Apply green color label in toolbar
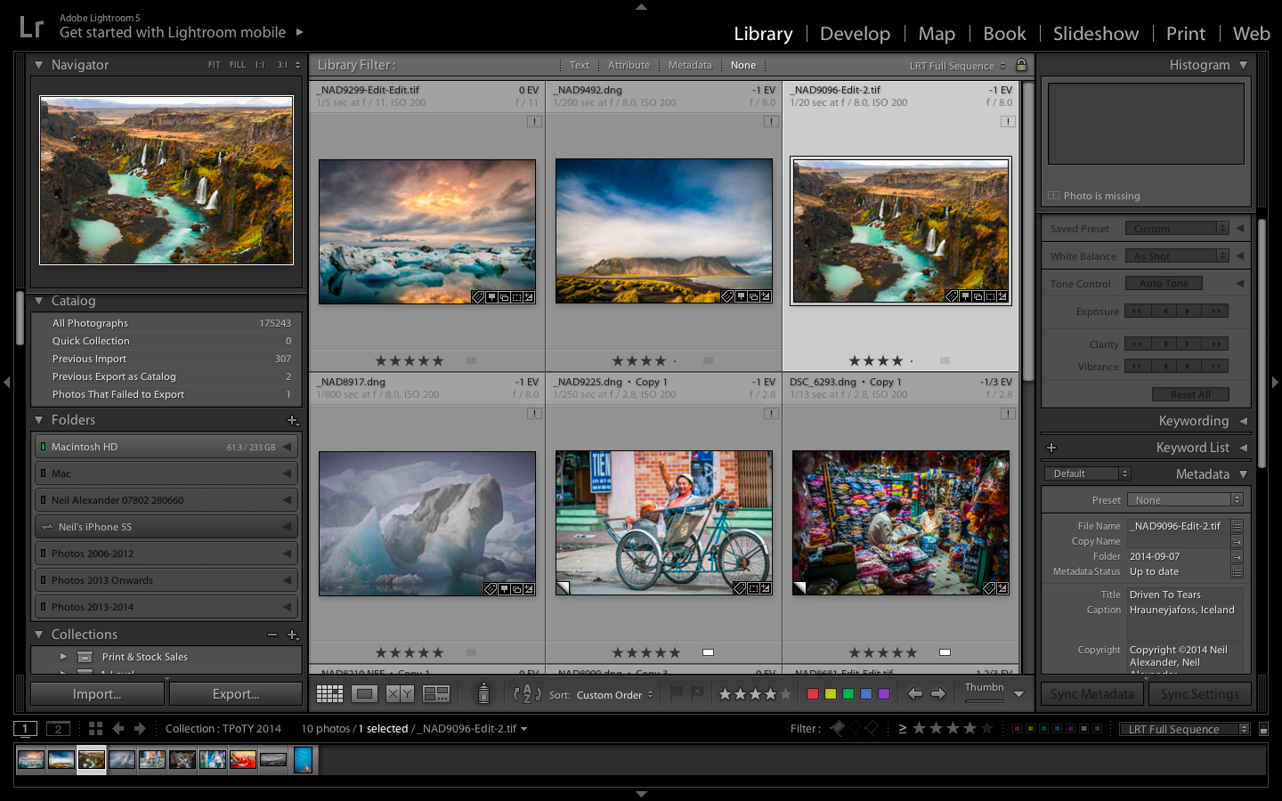 tap(848, 693)
